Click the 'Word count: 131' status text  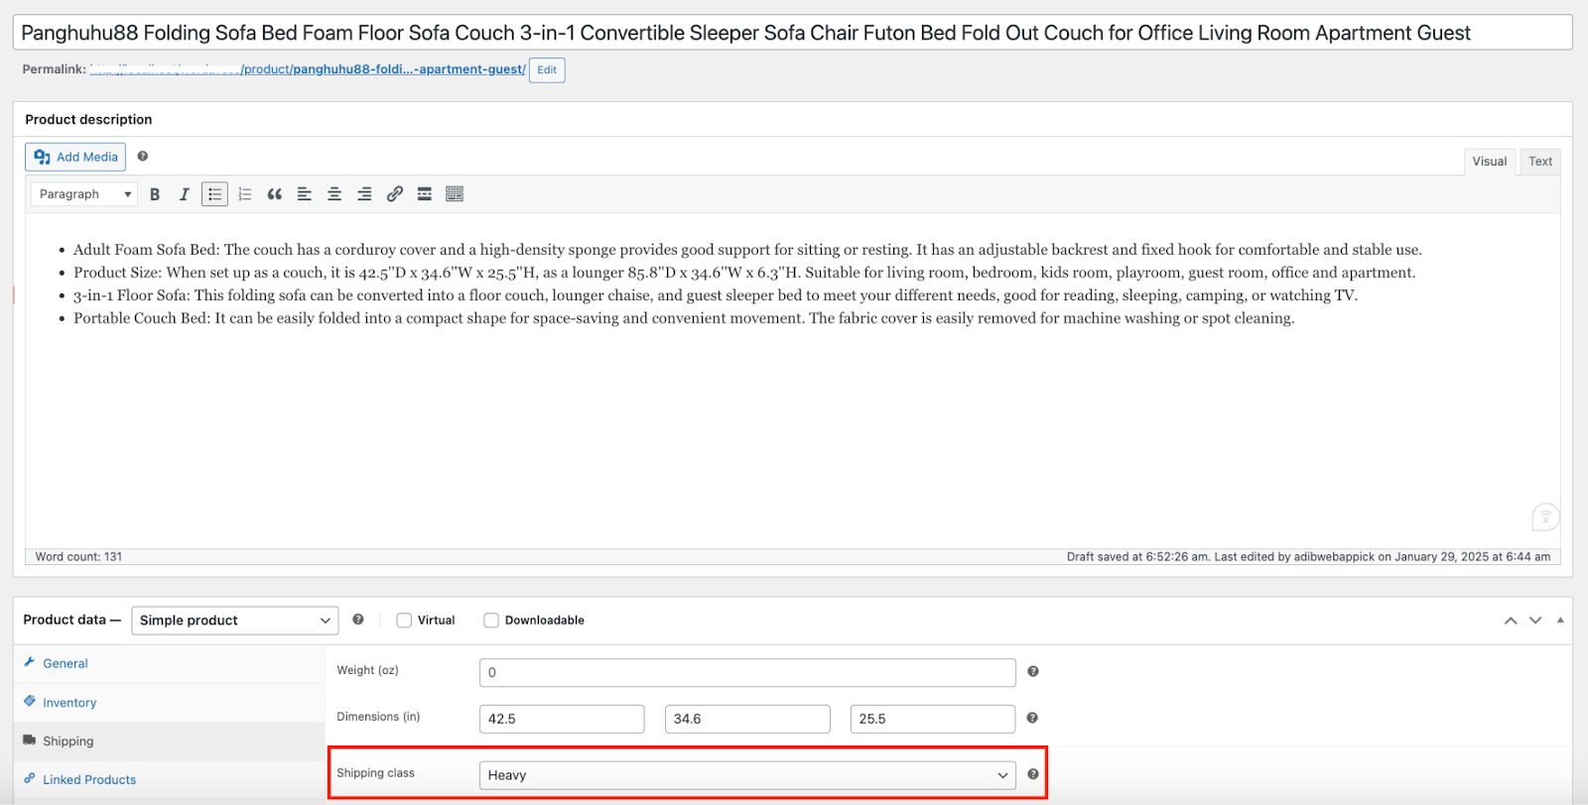coord(78,557)
